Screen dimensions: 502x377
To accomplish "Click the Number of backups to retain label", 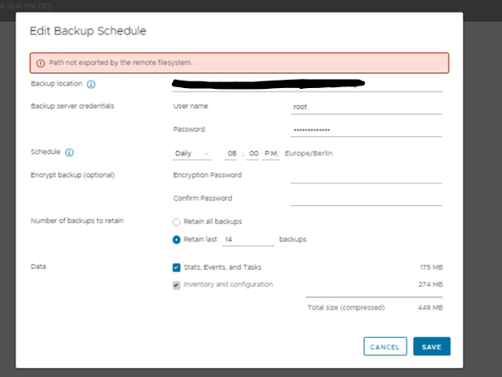I will pos(77,221).
